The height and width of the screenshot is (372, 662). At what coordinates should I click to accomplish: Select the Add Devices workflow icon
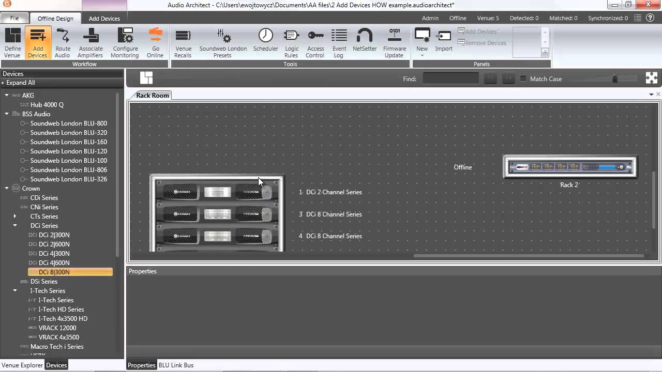[x=38, y=42]
